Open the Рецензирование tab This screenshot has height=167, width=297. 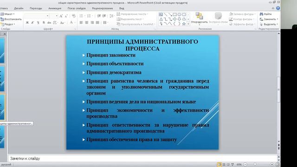point(103,8)
